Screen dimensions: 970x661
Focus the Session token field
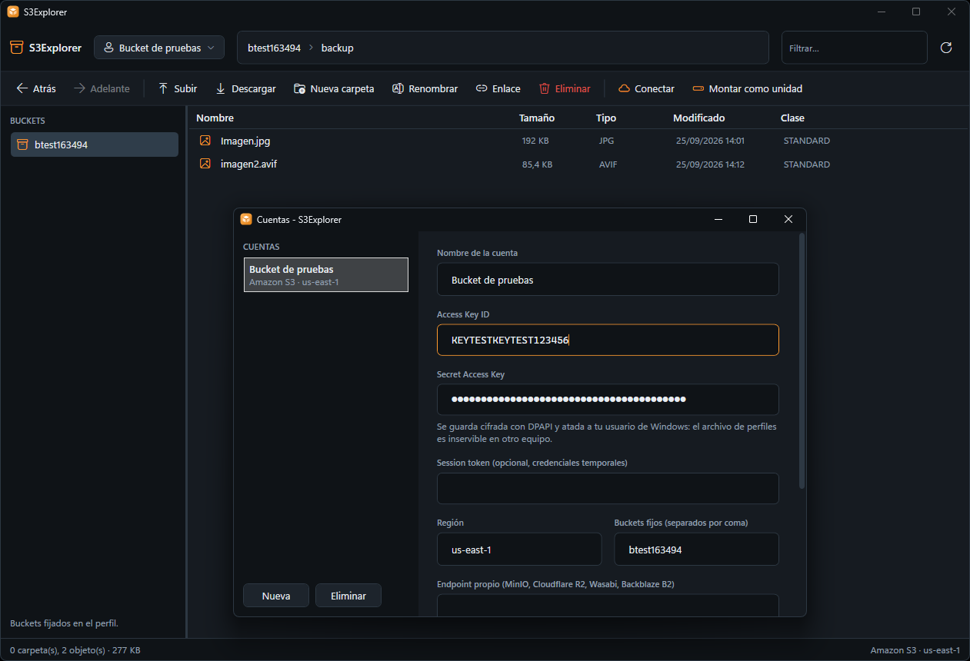[x=608, y=489]
